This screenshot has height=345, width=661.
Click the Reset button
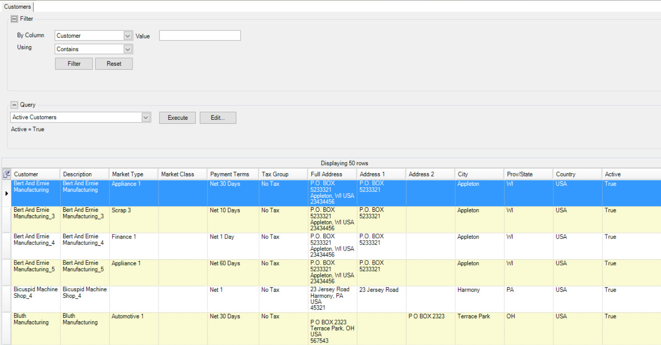(x=114, y=64)
